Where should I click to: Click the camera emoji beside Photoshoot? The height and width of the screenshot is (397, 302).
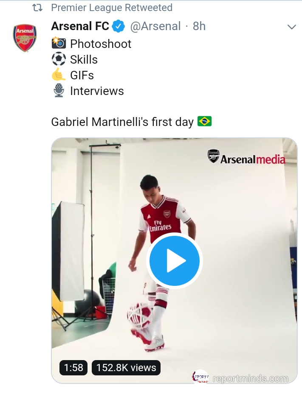click(x=59, y=44)
